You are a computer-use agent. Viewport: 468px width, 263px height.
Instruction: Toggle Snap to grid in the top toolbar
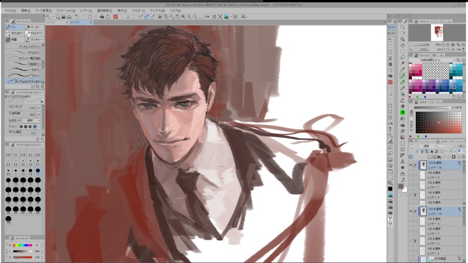pos(214,17)
